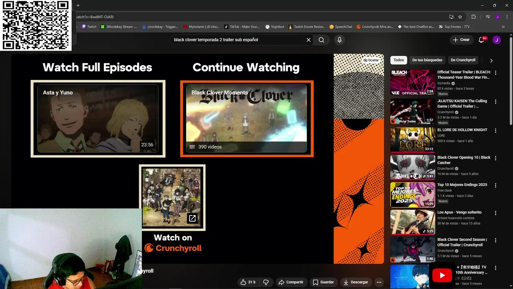This screenshot has height=289, width=513.
Task: Open Los Apus - Vengo solterito video
Action: tap(459, 212)
